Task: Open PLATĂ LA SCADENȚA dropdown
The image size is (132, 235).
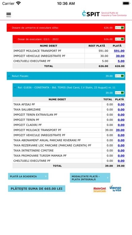Action: click(28, 176)
